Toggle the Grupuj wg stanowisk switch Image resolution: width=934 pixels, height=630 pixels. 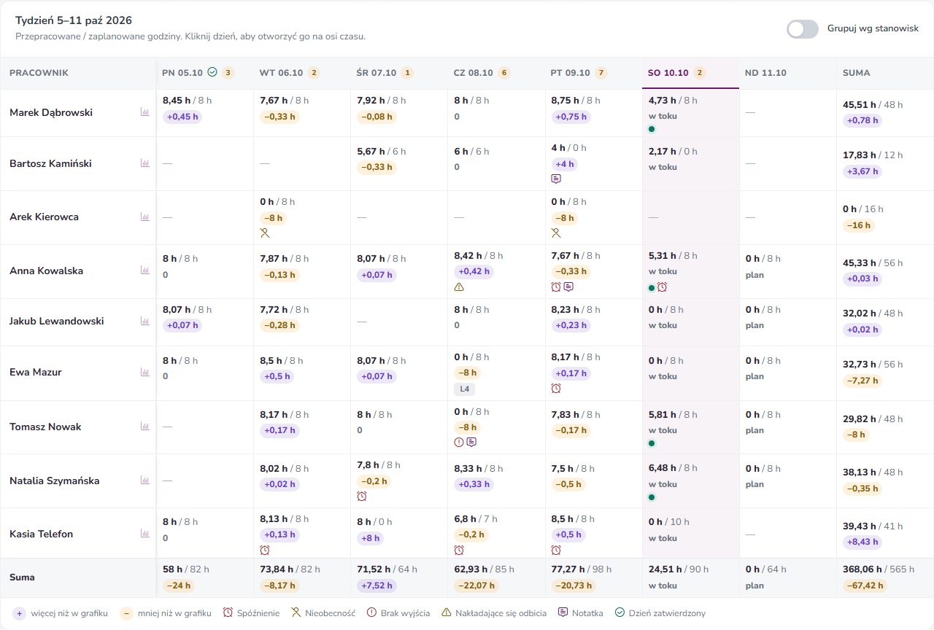point(803,29)
